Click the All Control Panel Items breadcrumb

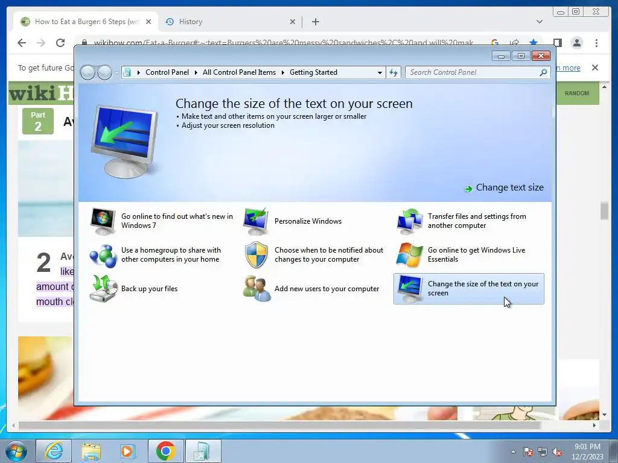239,72
